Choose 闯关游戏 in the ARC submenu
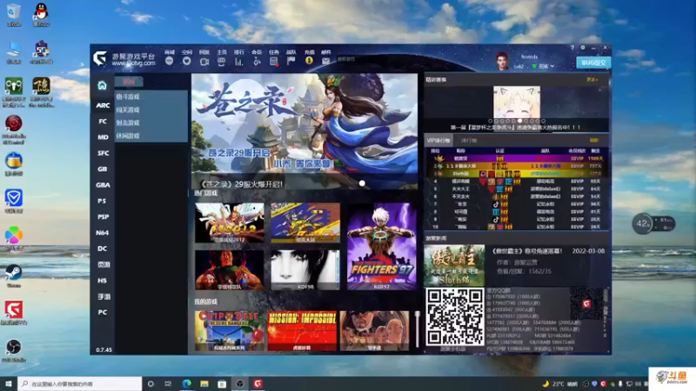This screenshot has height=391, width=696. point(128,109)
